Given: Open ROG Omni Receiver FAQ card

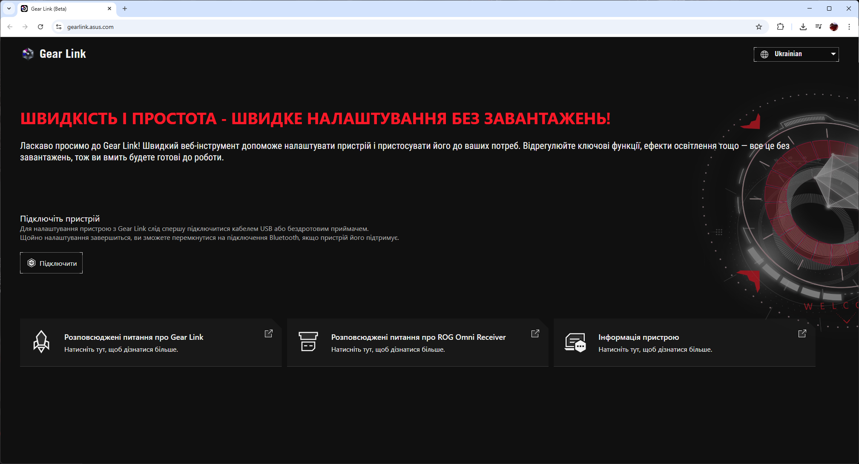Looking at the screenshot, I should (418, 342).
